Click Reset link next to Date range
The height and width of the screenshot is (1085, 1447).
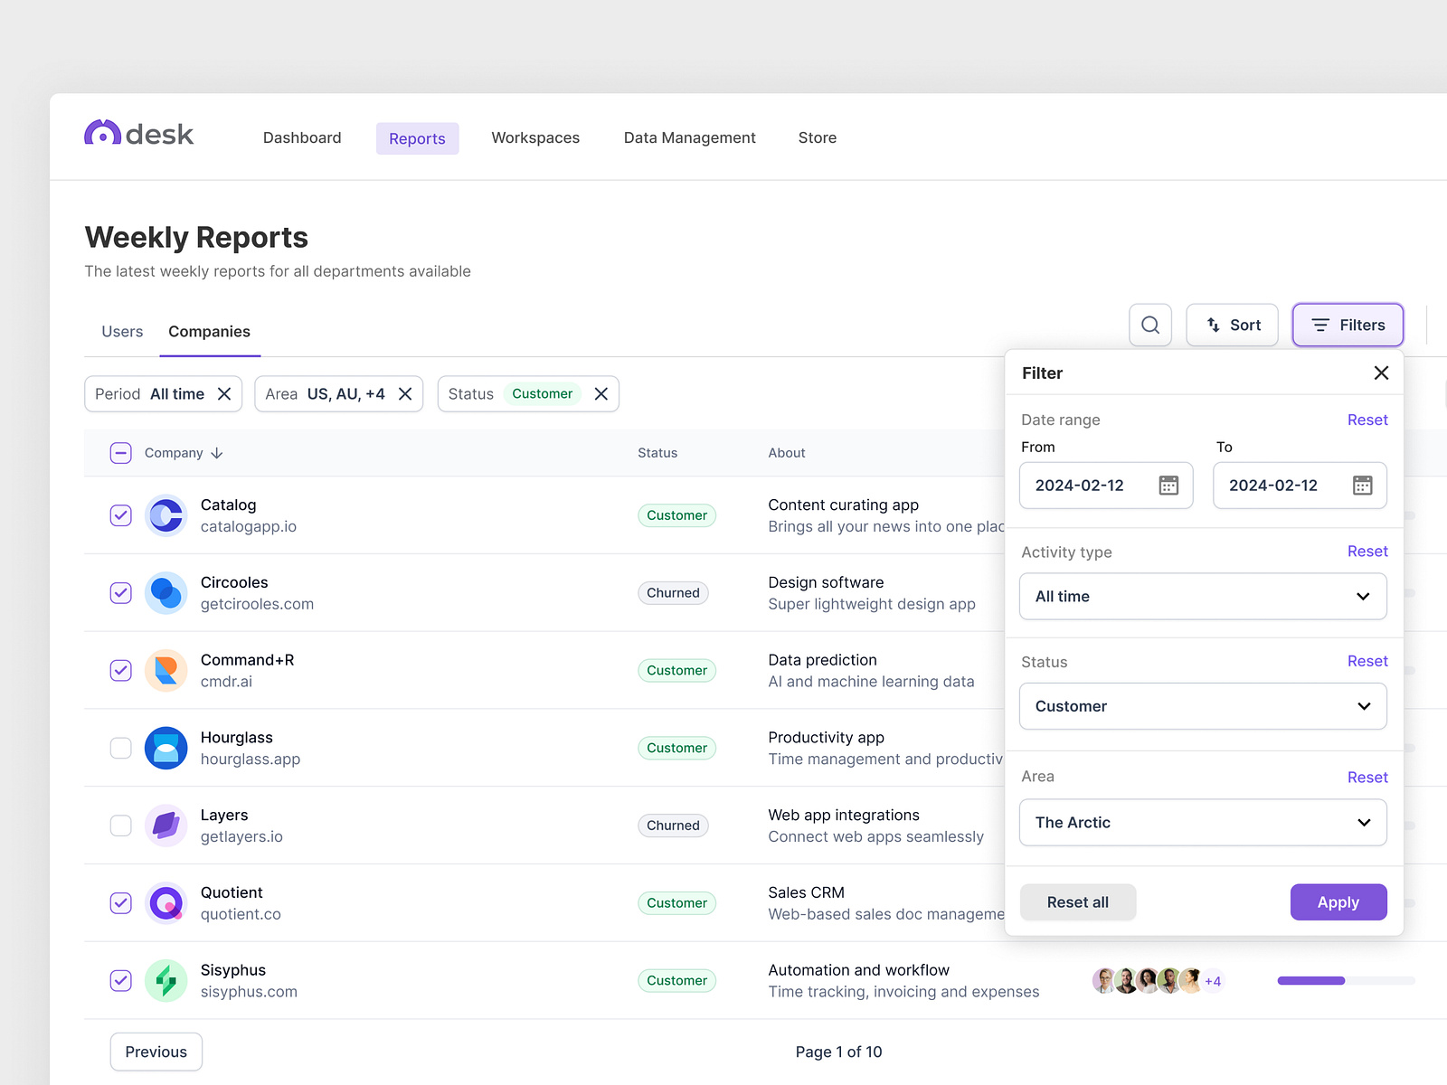click(x=1367, y=420)
